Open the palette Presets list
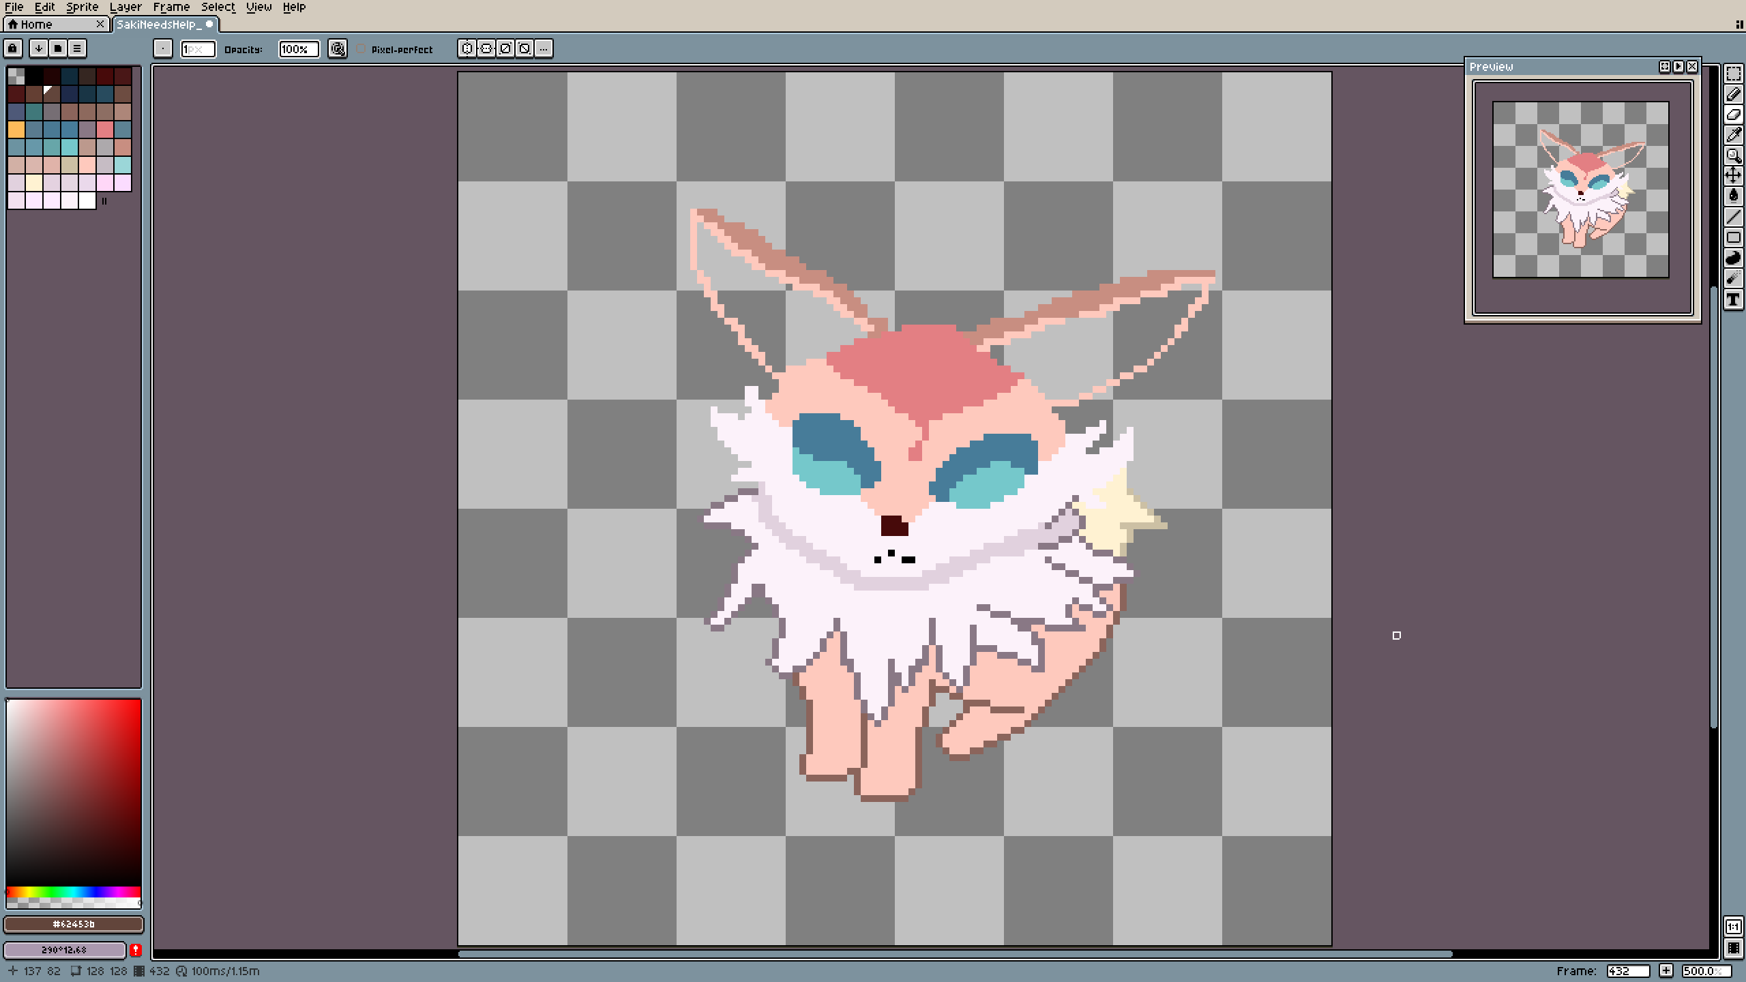This screenshot has height=982, width=1746. [x=58, y=48]
